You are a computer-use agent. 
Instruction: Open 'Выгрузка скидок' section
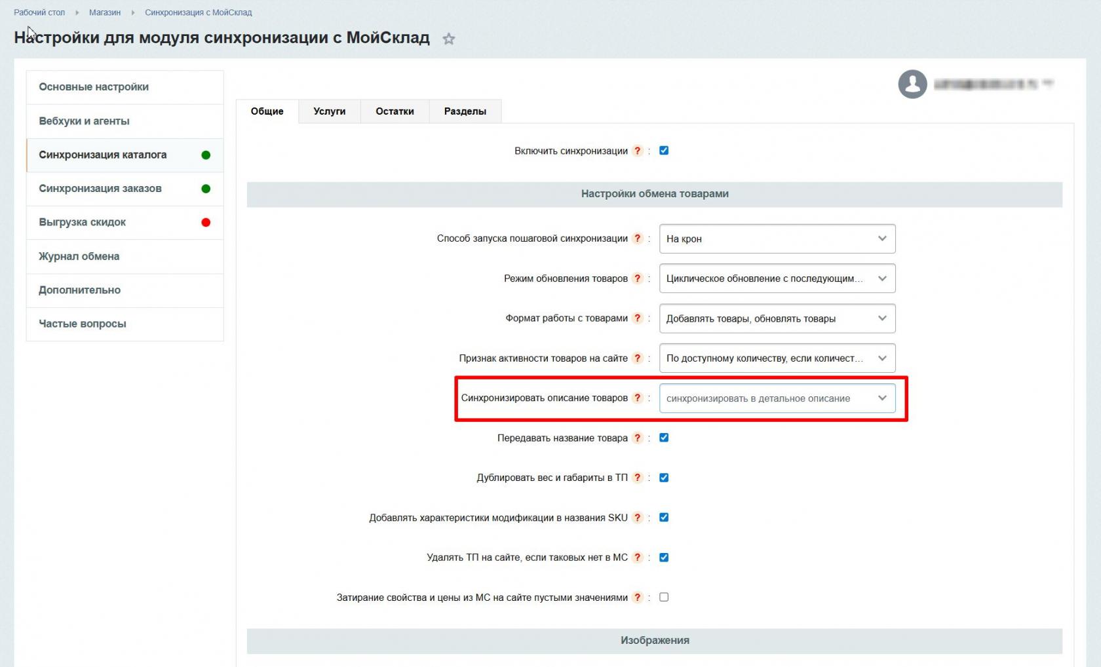[x=125, y=223]
